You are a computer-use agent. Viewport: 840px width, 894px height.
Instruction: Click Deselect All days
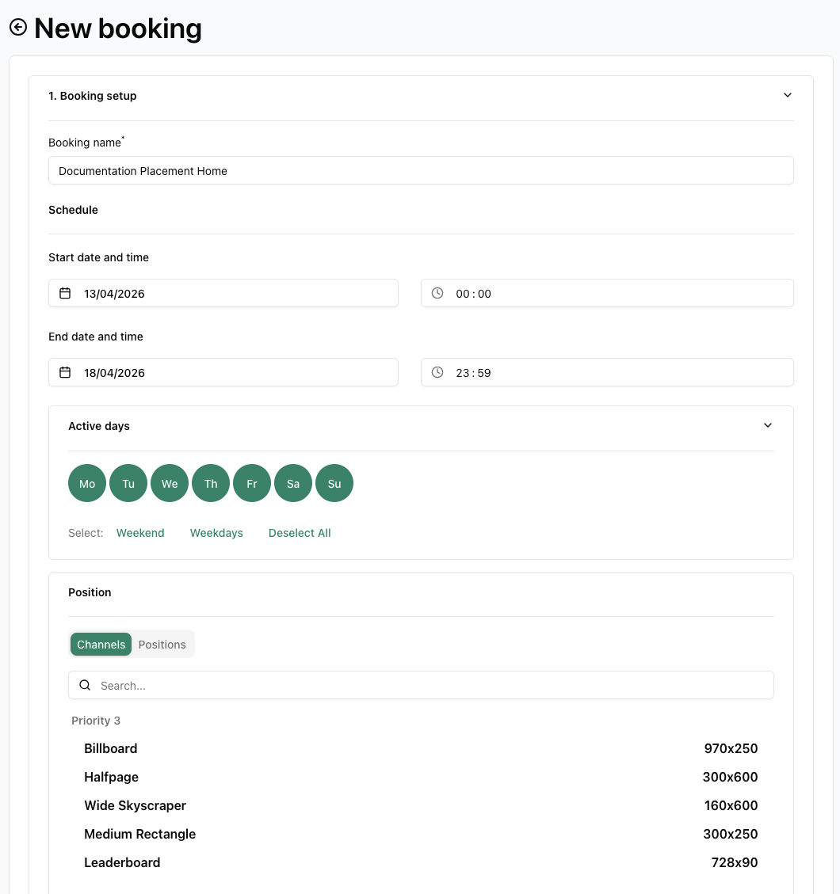point(300,533)
